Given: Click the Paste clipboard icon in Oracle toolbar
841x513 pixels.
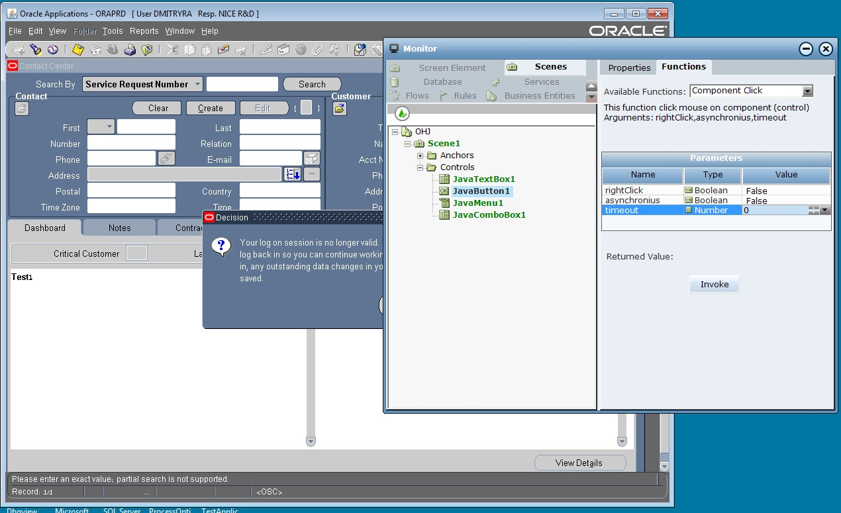Looking at the screenshot, I should click(x=206, y=50).
